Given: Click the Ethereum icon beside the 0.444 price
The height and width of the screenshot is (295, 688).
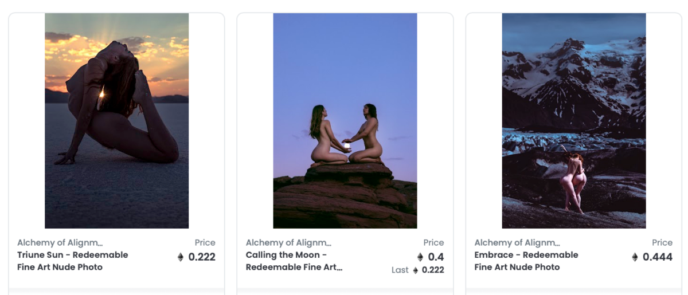Looking at the screenshot, I should click(x=635, y=257).
